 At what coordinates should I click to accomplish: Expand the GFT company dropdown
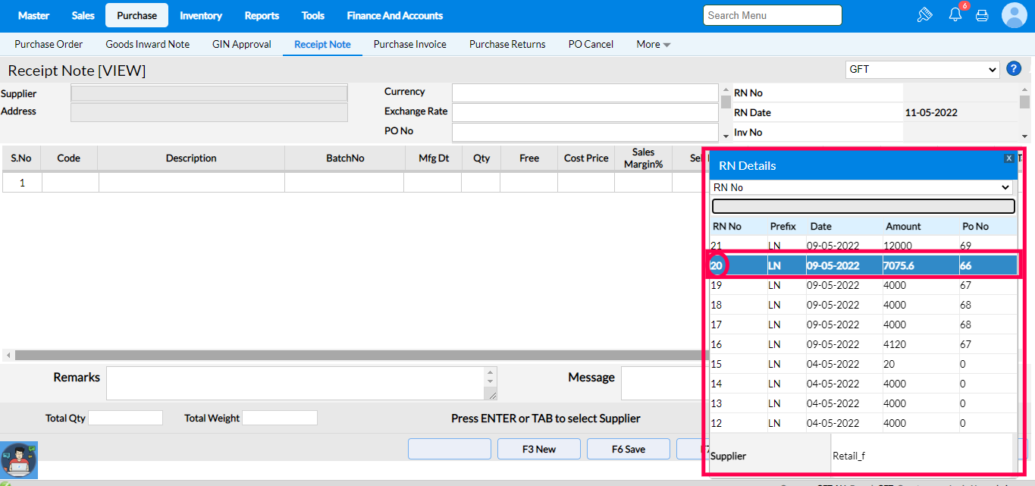point(922,70)
